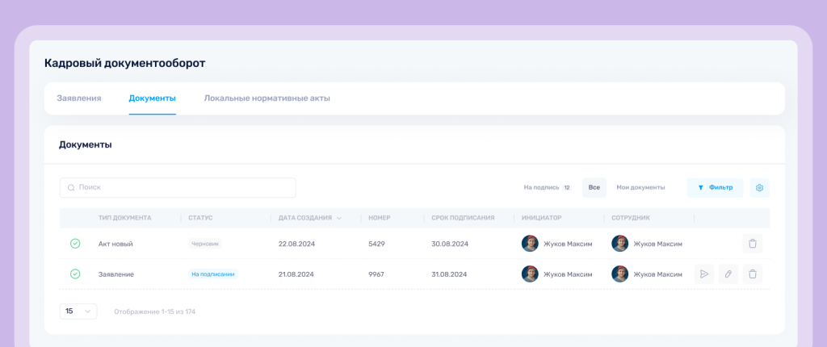Click employee avatar in Заявление row
Viewport: 827px width, 347px height.
[x=619, y=274]
